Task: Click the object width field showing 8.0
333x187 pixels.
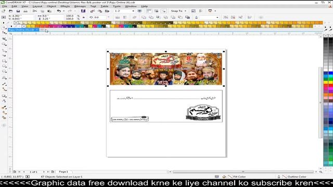Action: [50, 16]
